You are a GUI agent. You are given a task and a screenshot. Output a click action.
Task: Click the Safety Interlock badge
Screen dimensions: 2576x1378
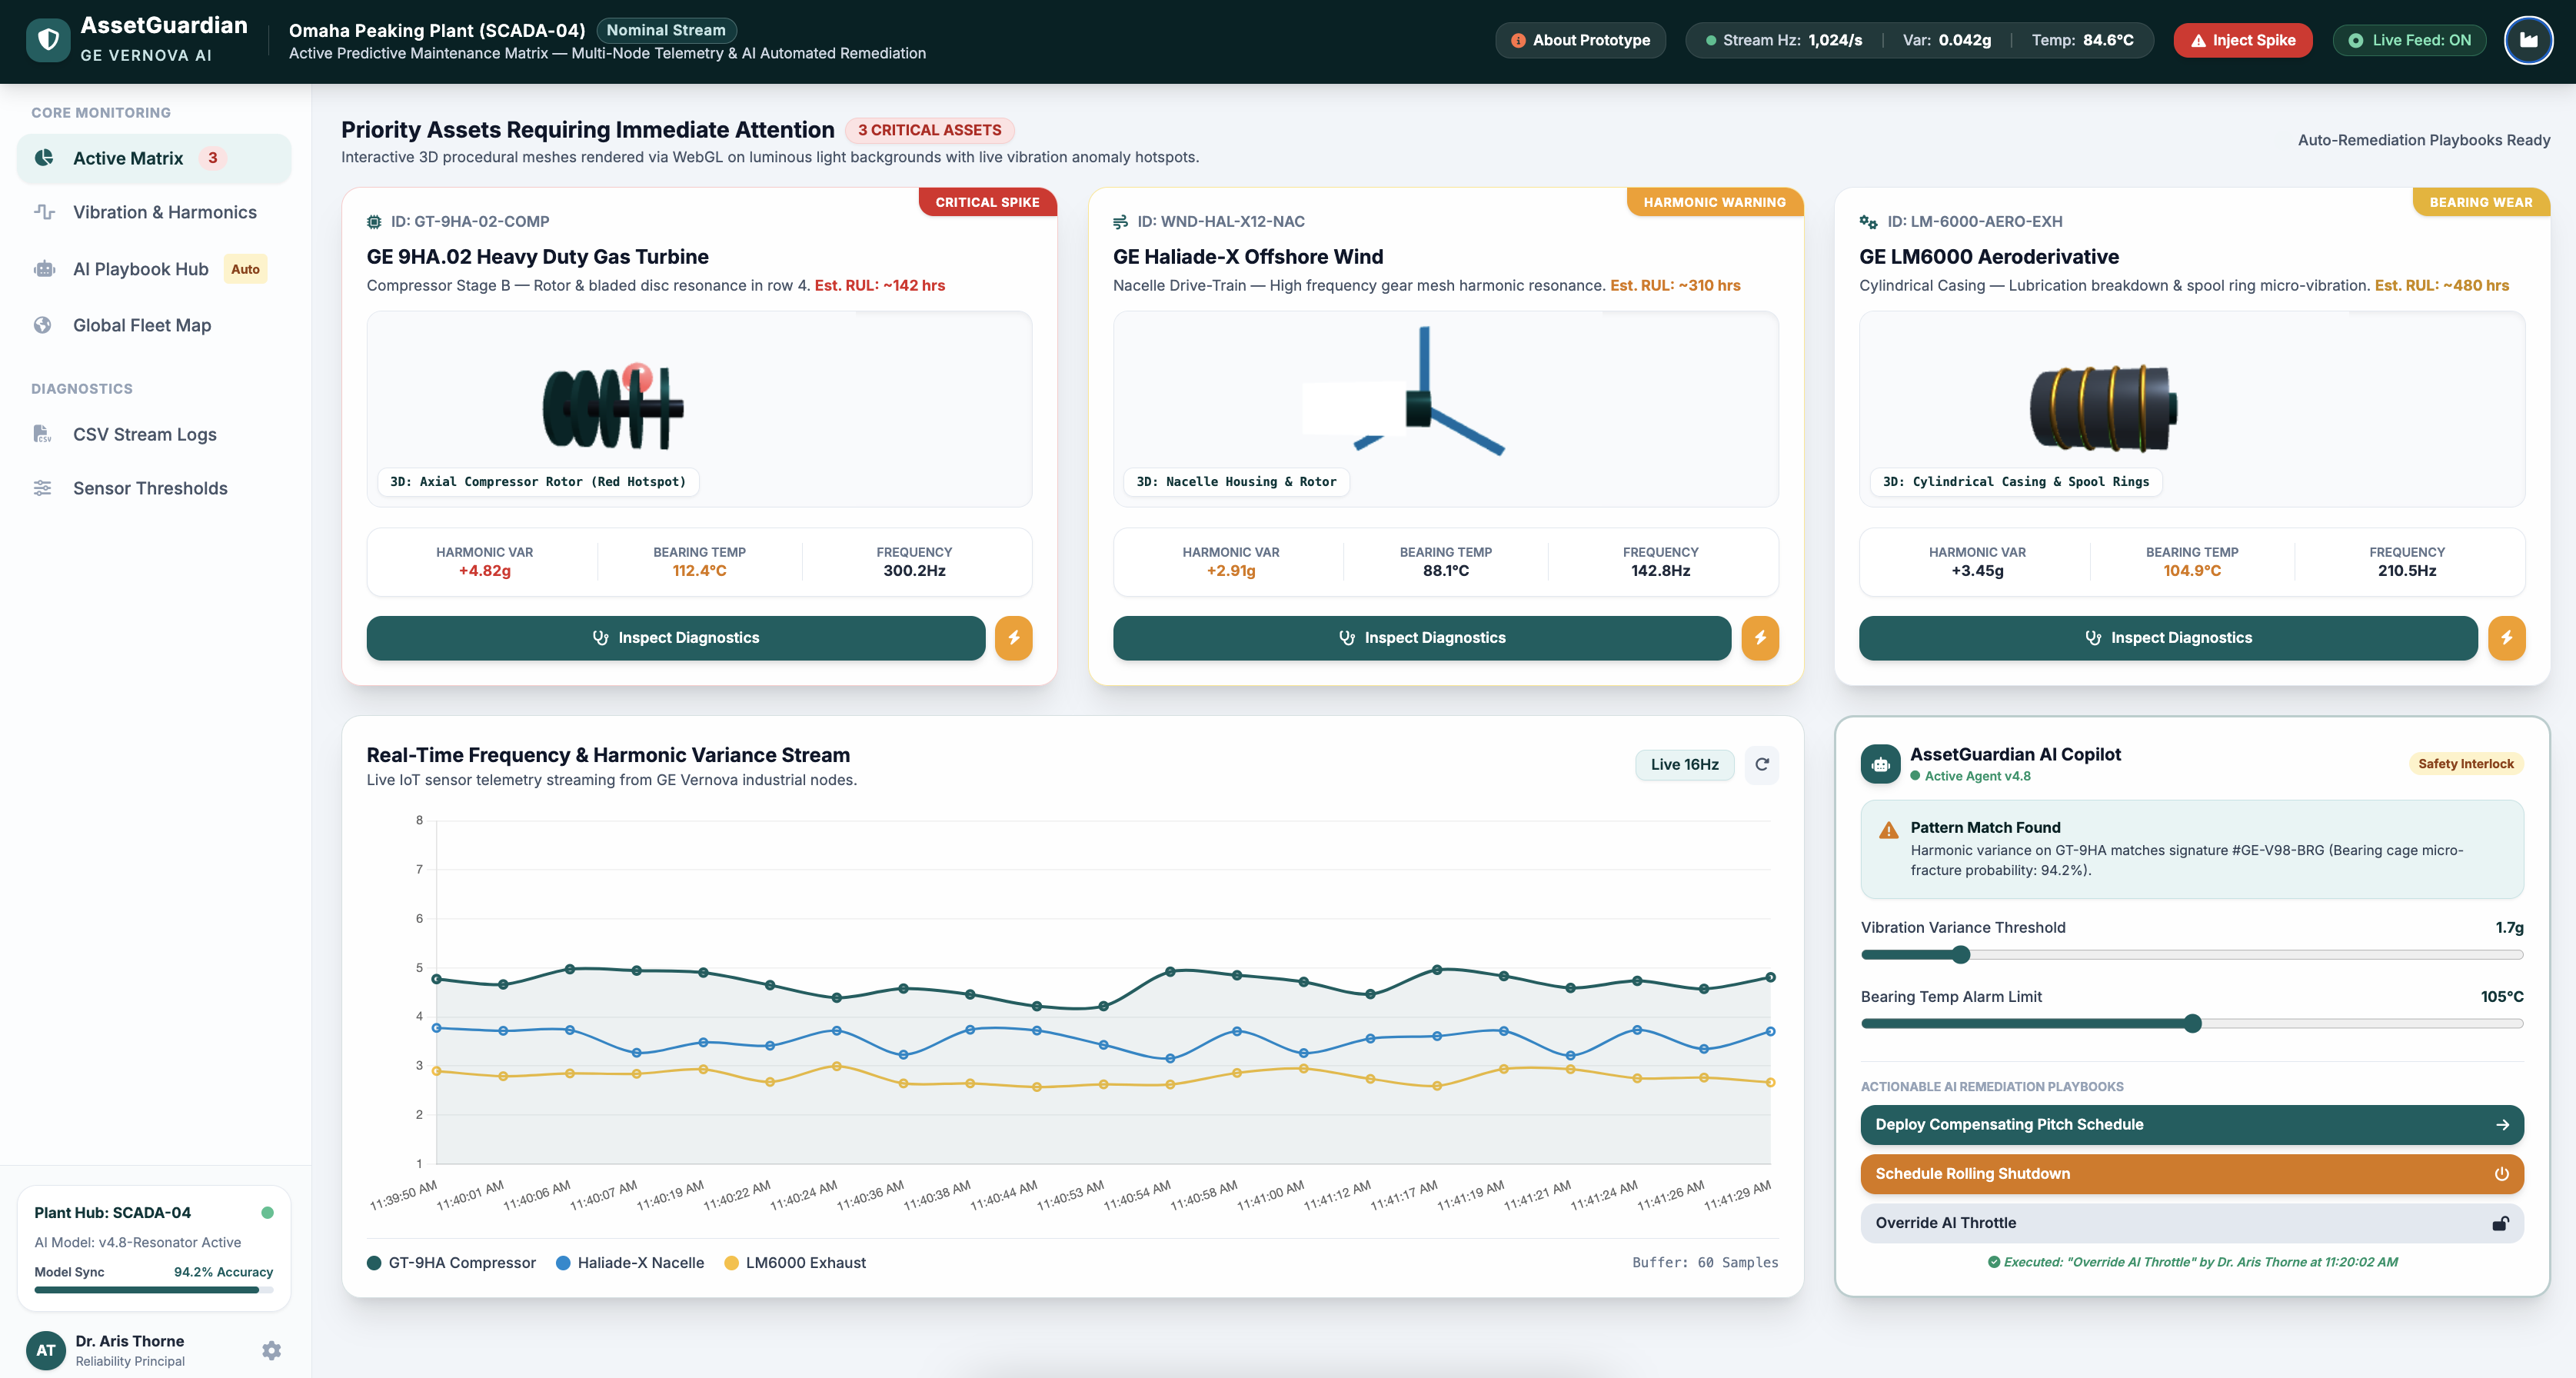point(2465,764)
